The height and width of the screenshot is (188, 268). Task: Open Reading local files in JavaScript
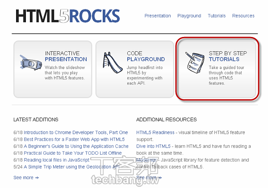[x=56, y=160]
